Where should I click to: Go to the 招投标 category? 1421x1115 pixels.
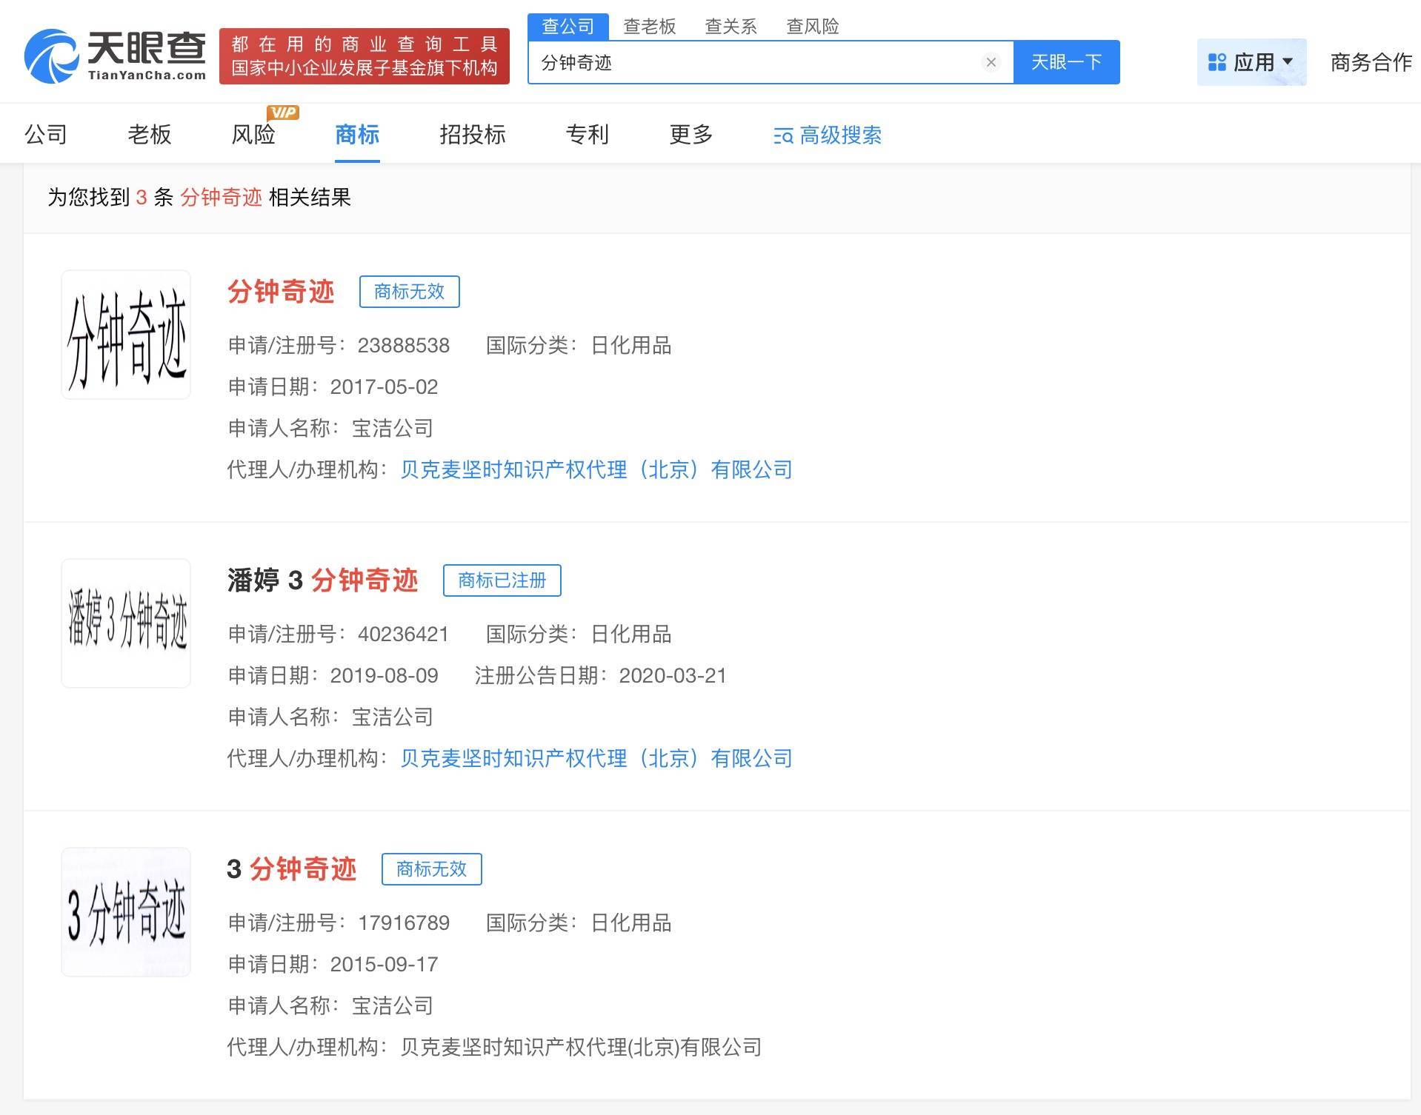472,134
